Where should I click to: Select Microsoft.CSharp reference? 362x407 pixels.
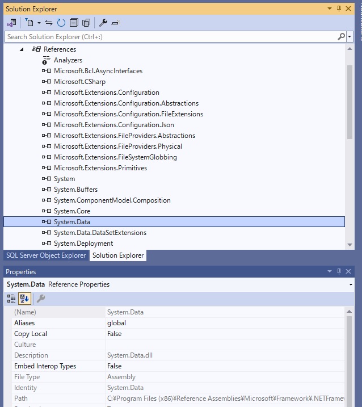tap(79, 82)
